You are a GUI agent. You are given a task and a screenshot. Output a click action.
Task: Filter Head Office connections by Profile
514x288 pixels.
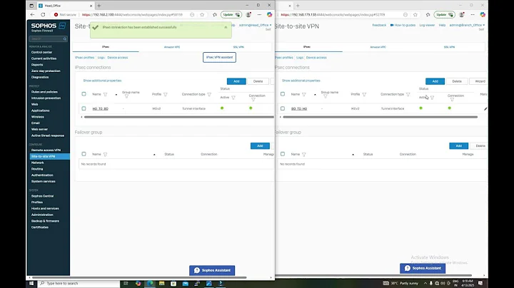165,94
